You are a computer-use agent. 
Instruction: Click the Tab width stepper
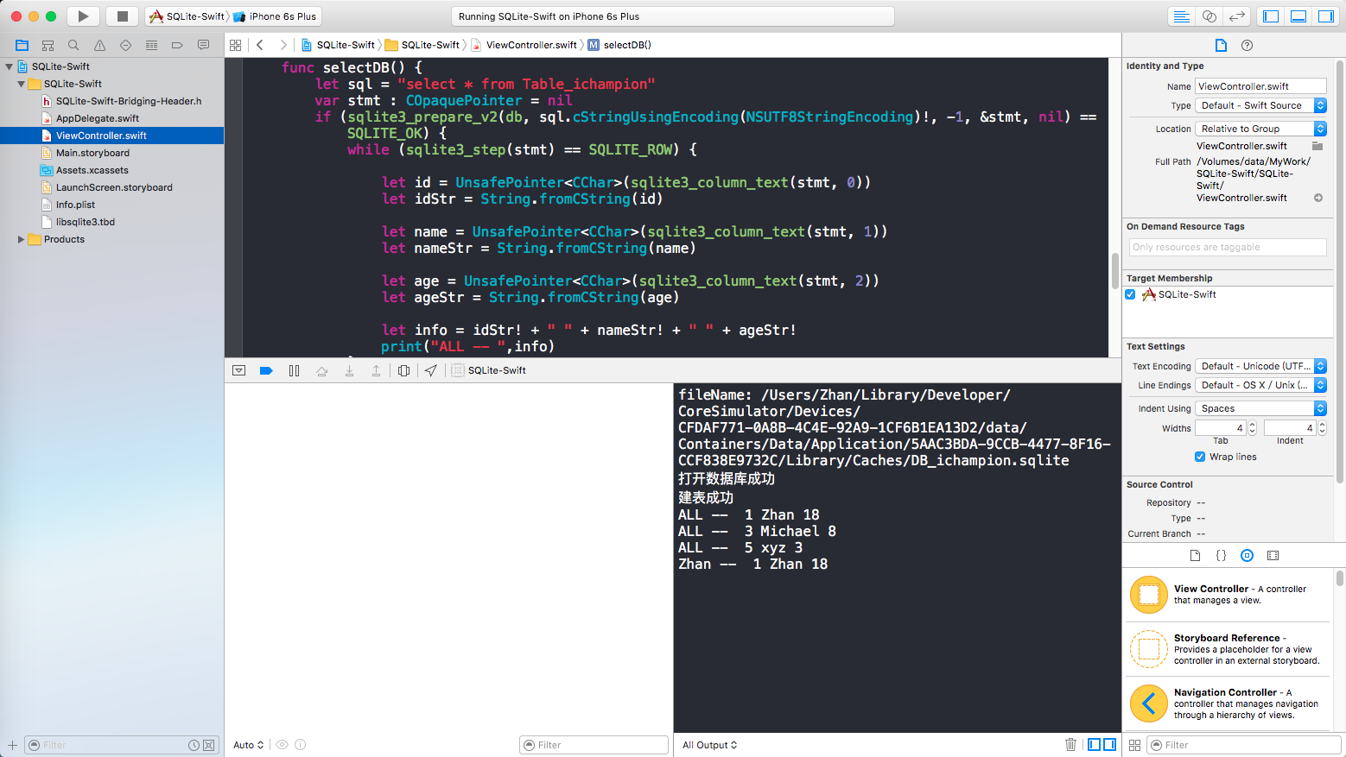click(x=1252, y=428)
